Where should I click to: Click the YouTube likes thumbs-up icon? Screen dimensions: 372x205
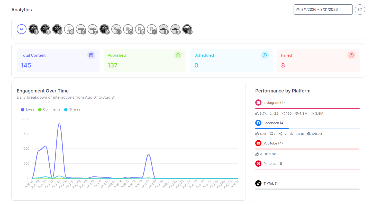click(257, 154)
